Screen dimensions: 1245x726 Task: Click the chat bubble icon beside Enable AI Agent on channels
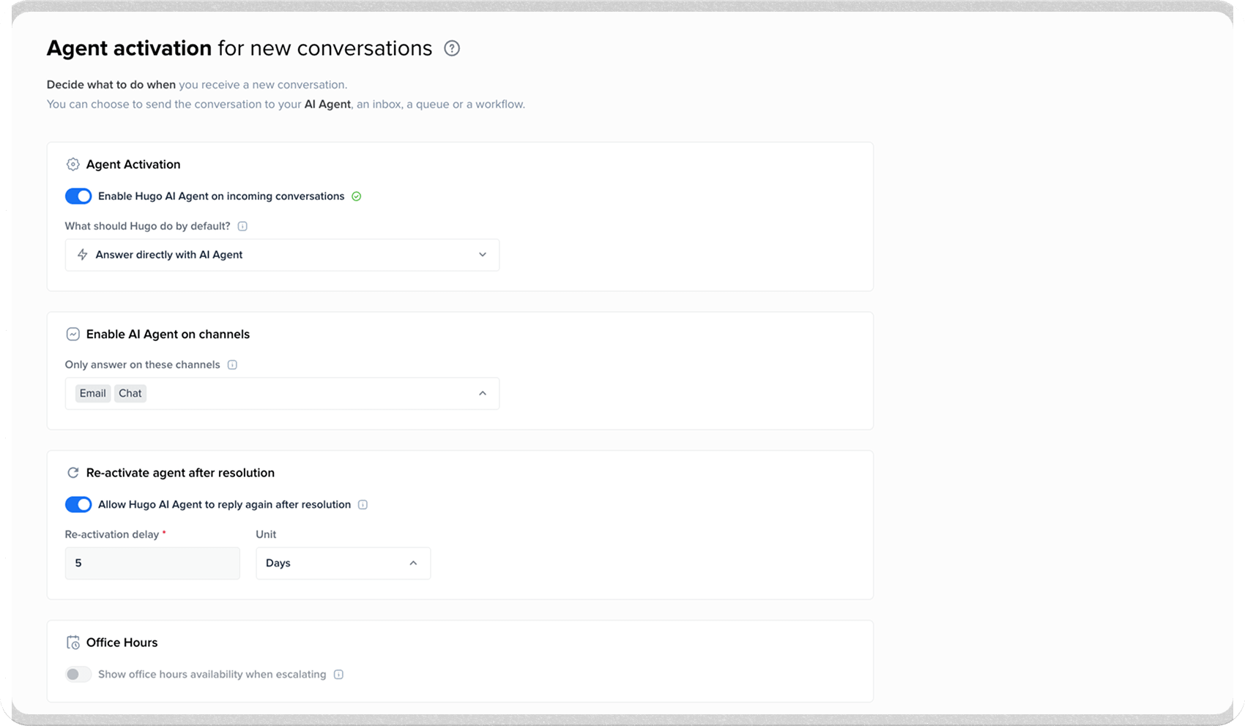[73, 334]
